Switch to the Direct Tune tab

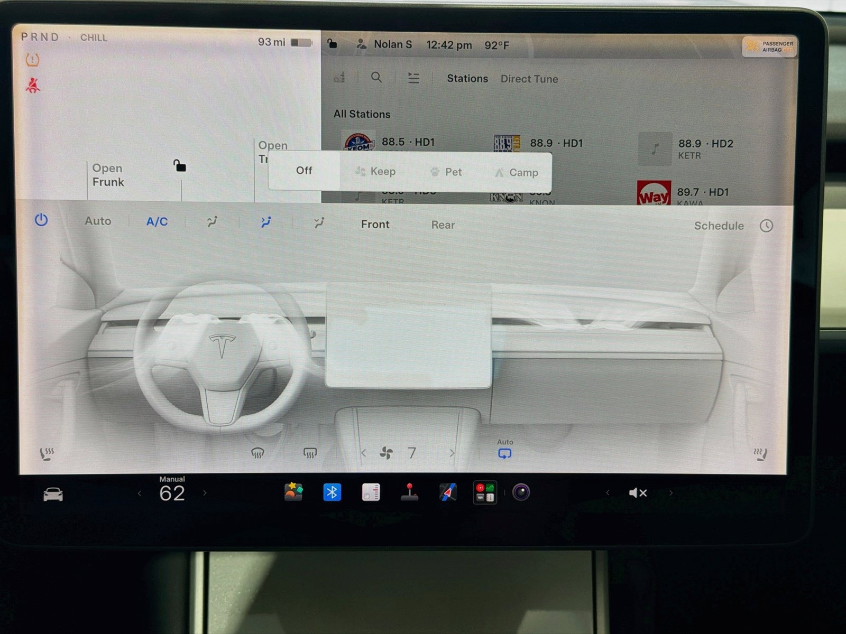coord(529,79)
